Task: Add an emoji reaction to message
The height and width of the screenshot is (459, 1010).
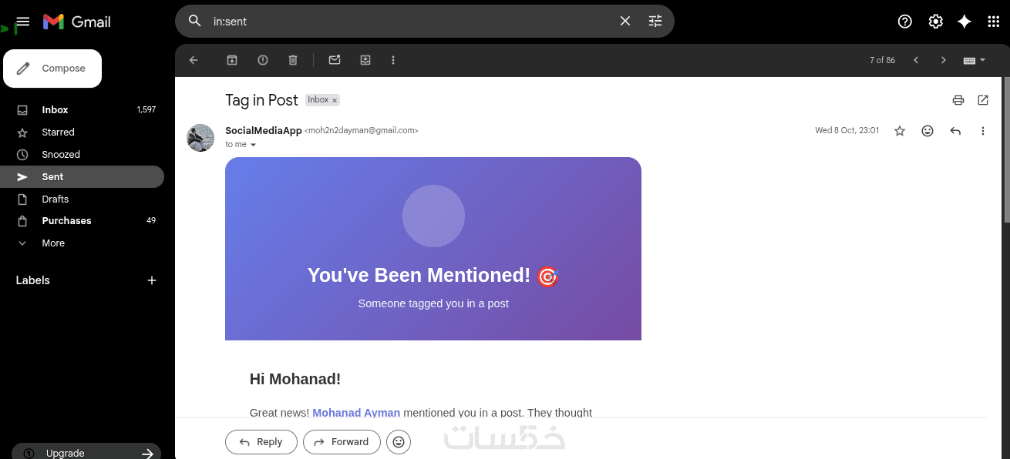Action: [928, 131]
